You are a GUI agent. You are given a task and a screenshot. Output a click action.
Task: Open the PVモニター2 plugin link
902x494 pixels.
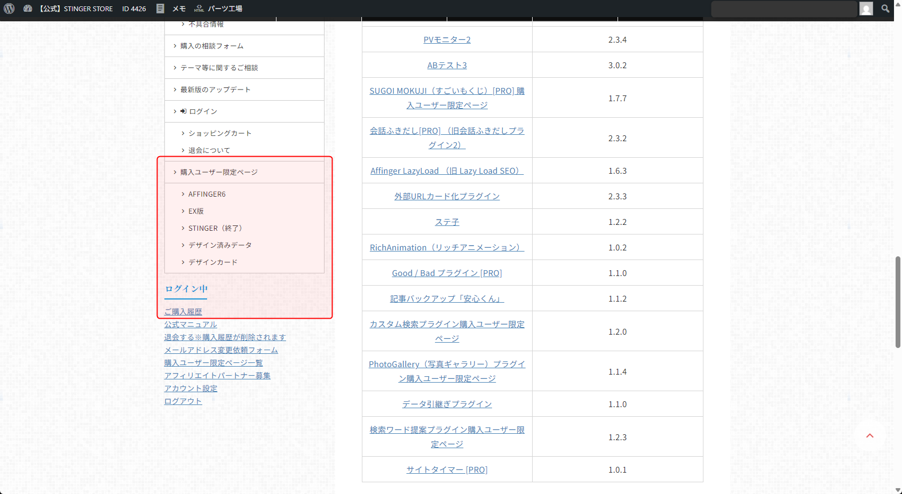click(x=447, y=39)
